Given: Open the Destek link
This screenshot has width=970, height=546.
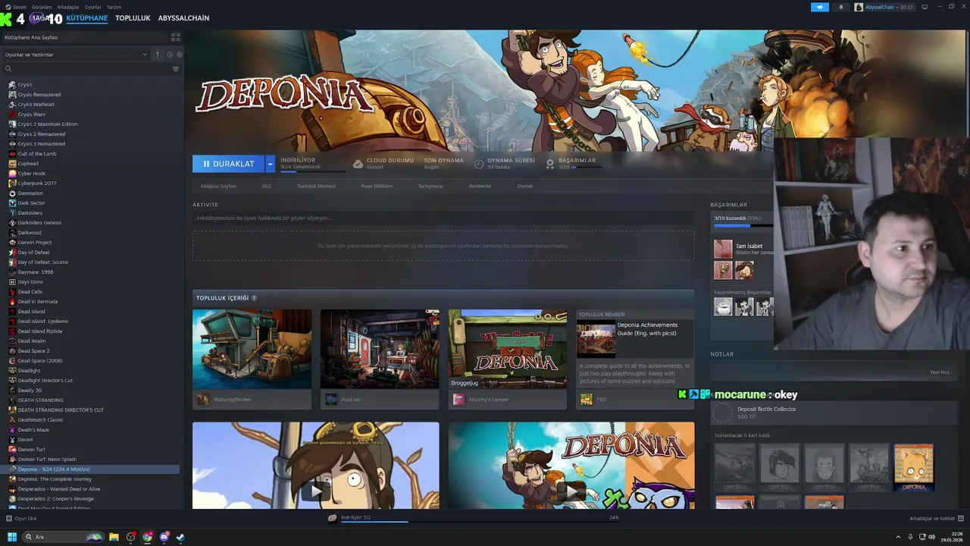Looking at the screenshot, I should click(524, 186).
